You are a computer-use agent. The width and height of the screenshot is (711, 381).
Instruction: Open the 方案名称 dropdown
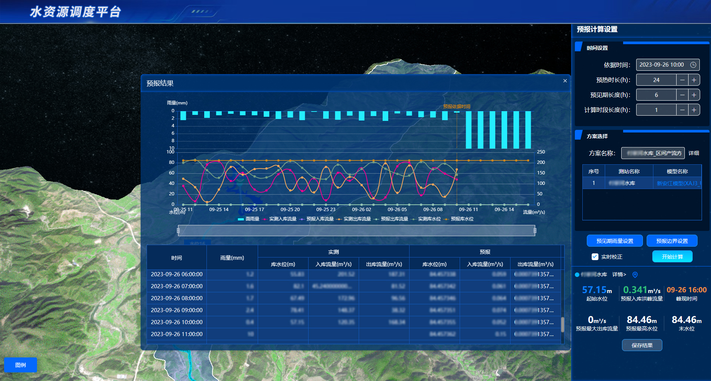coord(653,153)
